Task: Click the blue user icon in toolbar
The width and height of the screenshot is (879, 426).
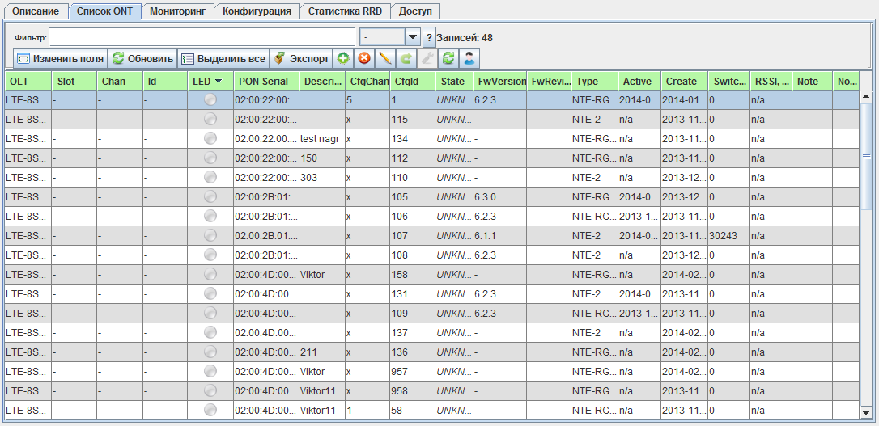Action: [x=469, y=58]
